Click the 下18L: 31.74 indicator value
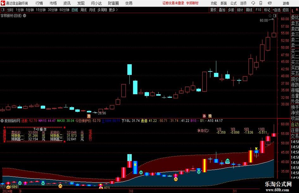The width and height of the screenshot is (299, 193). click(131, 121)
